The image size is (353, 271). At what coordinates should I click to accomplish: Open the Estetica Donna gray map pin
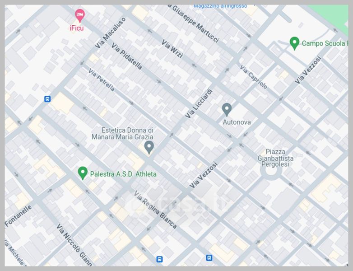point(149,147)
